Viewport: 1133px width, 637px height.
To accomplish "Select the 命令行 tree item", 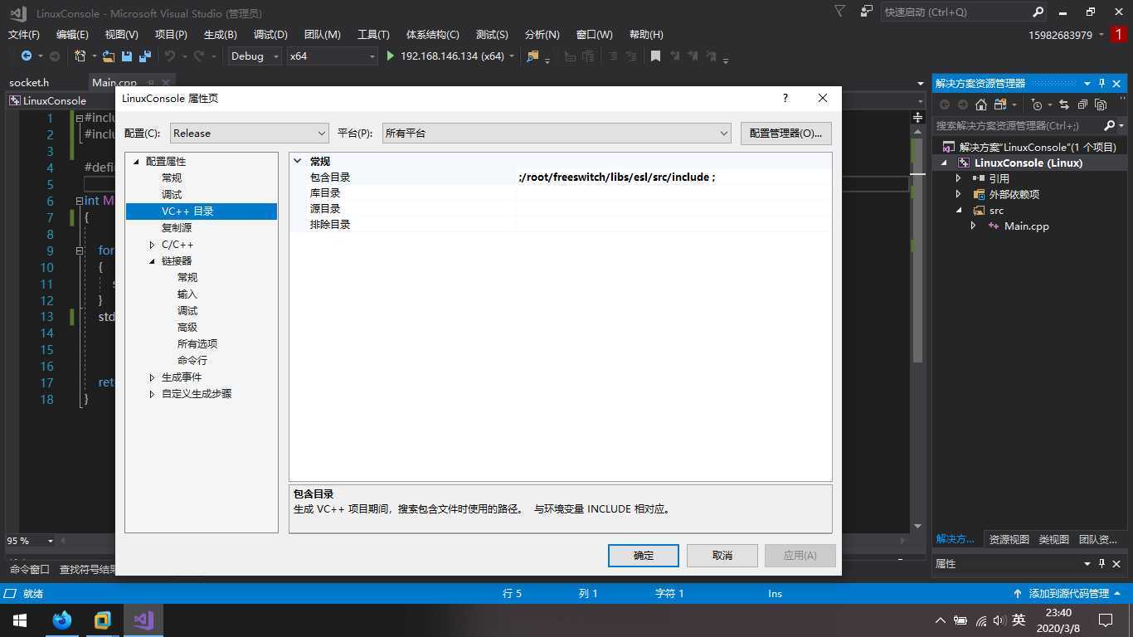I will pyautogui.click(x=192, y=361).
